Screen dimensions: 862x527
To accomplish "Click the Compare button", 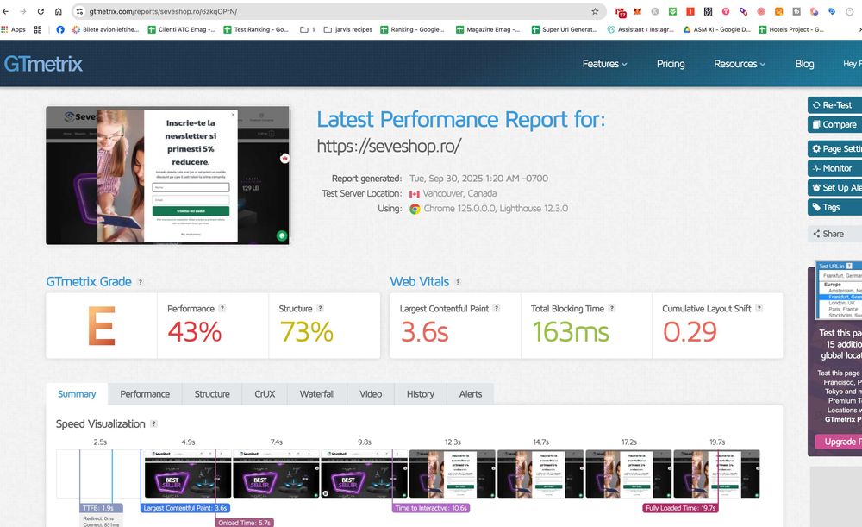I will pos(834,124).
